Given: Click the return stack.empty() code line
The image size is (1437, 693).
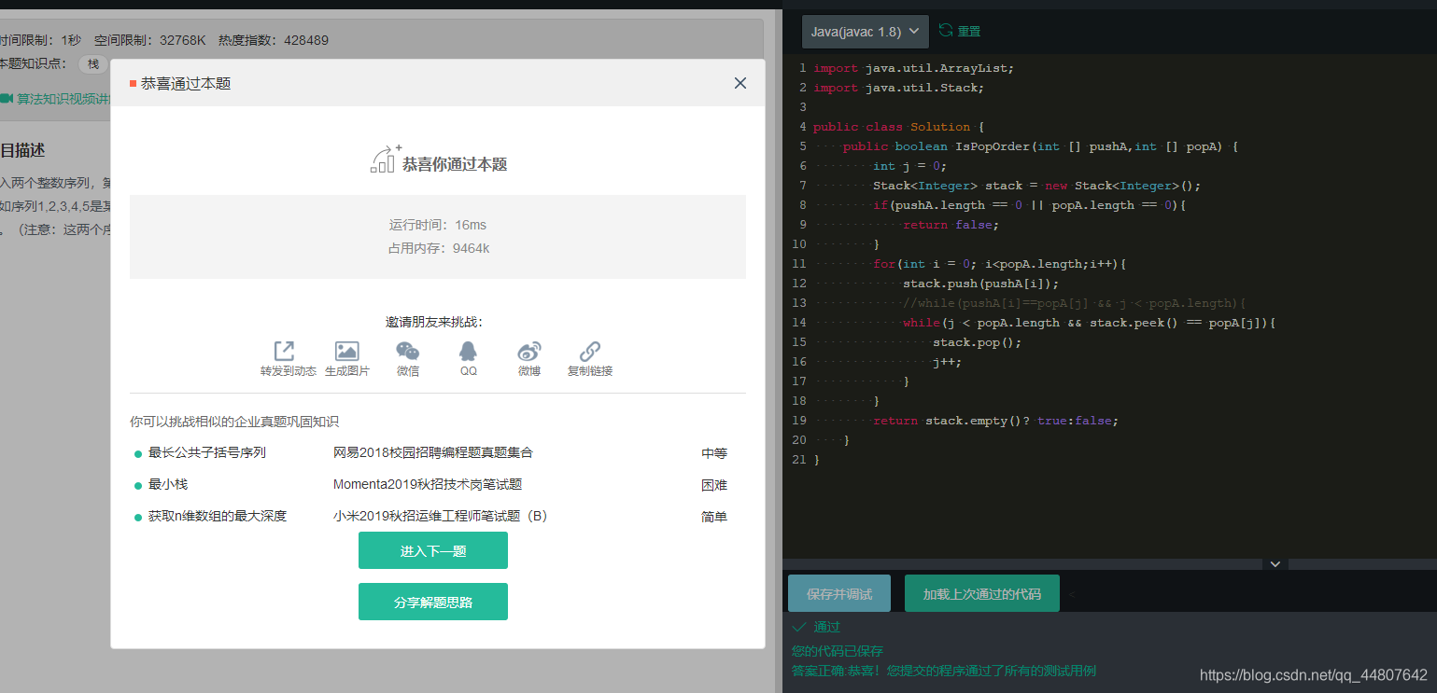Looking at the screenshot, I should click(x=995, y=421).
